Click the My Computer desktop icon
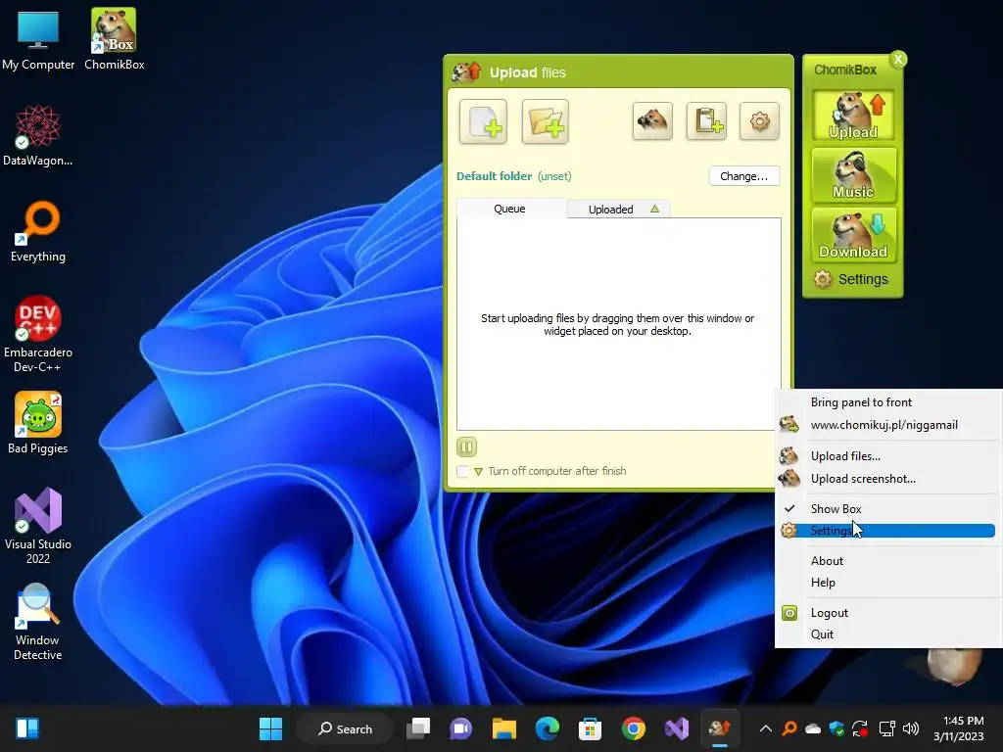1003x752 pixels. [x=38, y=39]
